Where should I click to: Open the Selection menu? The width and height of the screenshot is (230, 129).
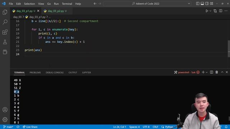click(x=29, y=4)
